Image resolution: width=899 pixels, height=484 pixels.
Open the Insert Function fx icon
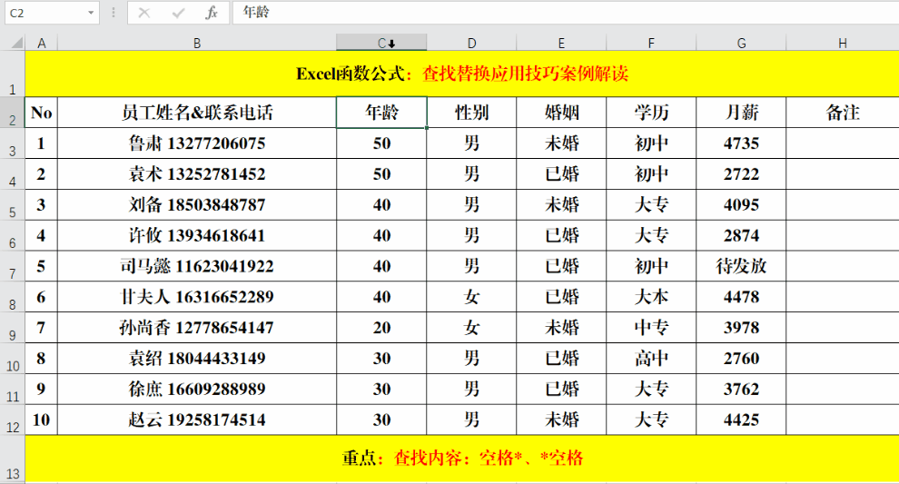[x=212, y=13]
